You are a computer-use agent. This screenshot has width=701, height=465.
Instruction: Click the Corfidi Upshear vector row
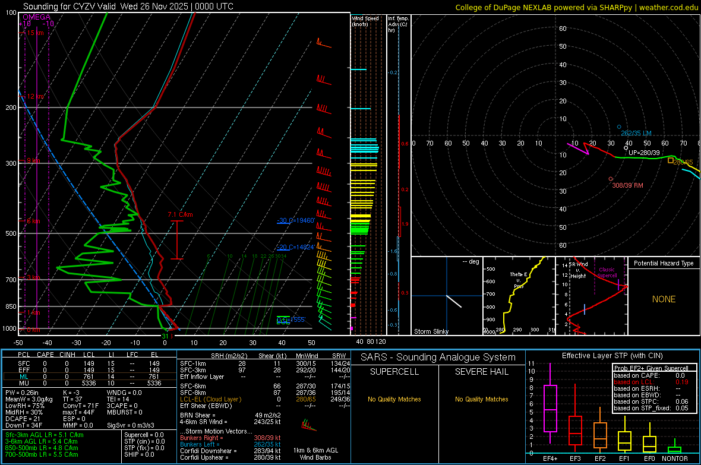[230, 457]
